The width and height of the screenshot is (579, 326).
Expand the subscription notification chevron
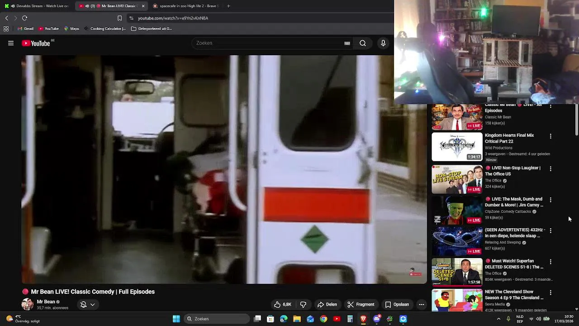pyautogui.click(x=92, y=305)
